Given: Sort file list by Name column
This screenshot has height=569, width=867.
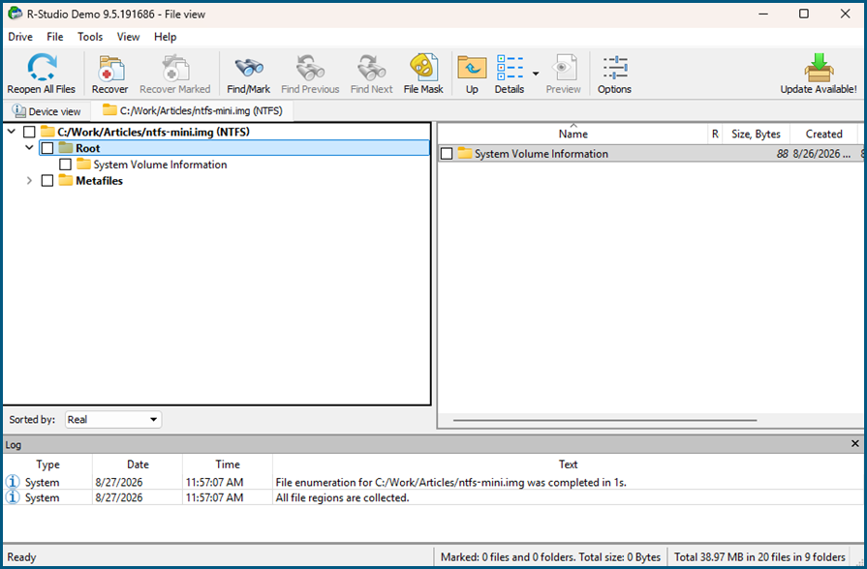Looking at the screenshot, I should point(573,134).
